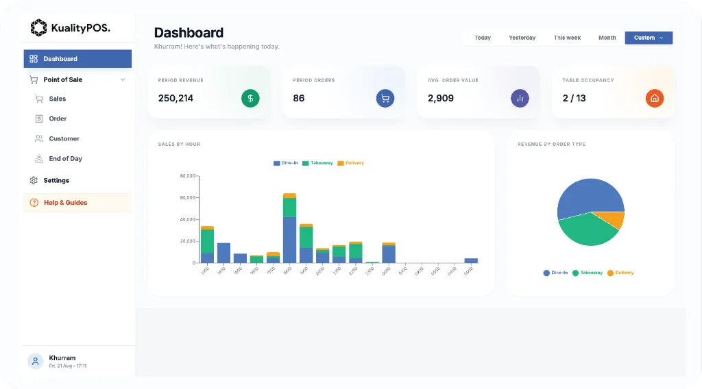Click the green dollar revenue icon

[x=250, y=99]
